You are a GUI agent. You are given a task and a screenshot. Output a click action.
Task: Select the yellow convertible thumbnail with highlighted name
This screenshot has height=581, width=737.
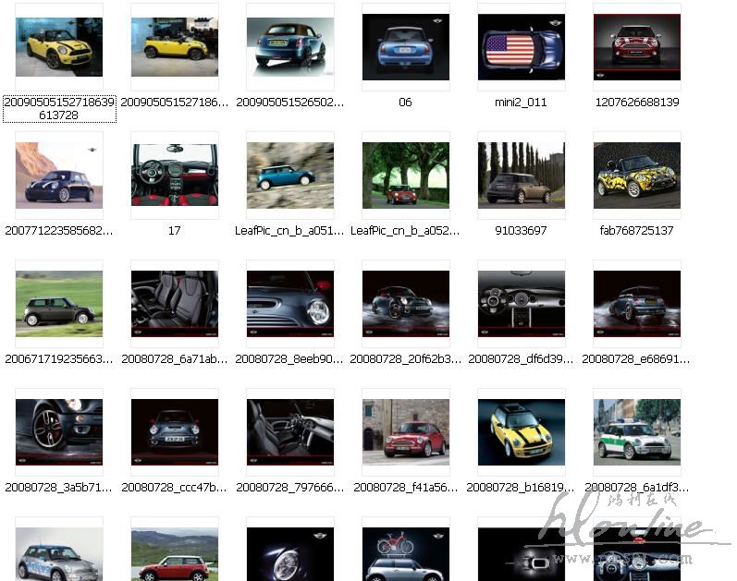59,47
